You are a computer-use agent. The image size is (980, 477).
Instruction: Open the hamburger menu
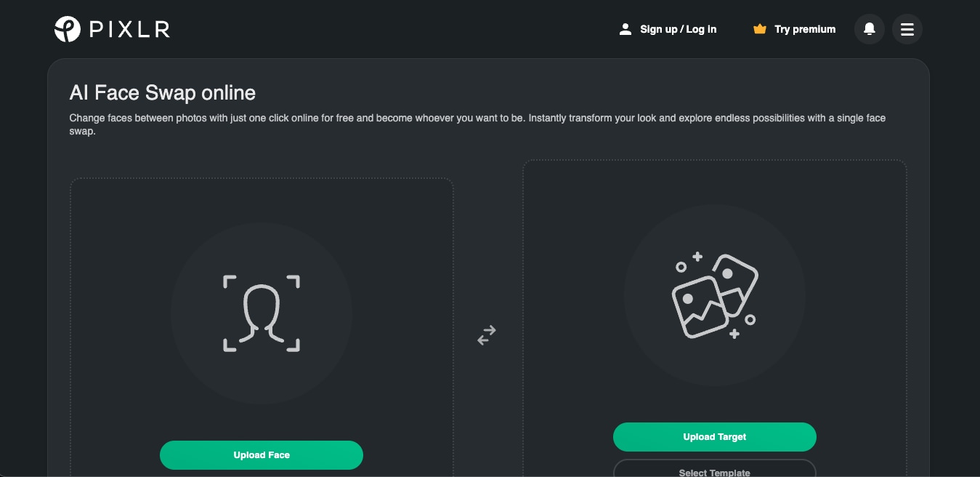[x=907, y=29]
